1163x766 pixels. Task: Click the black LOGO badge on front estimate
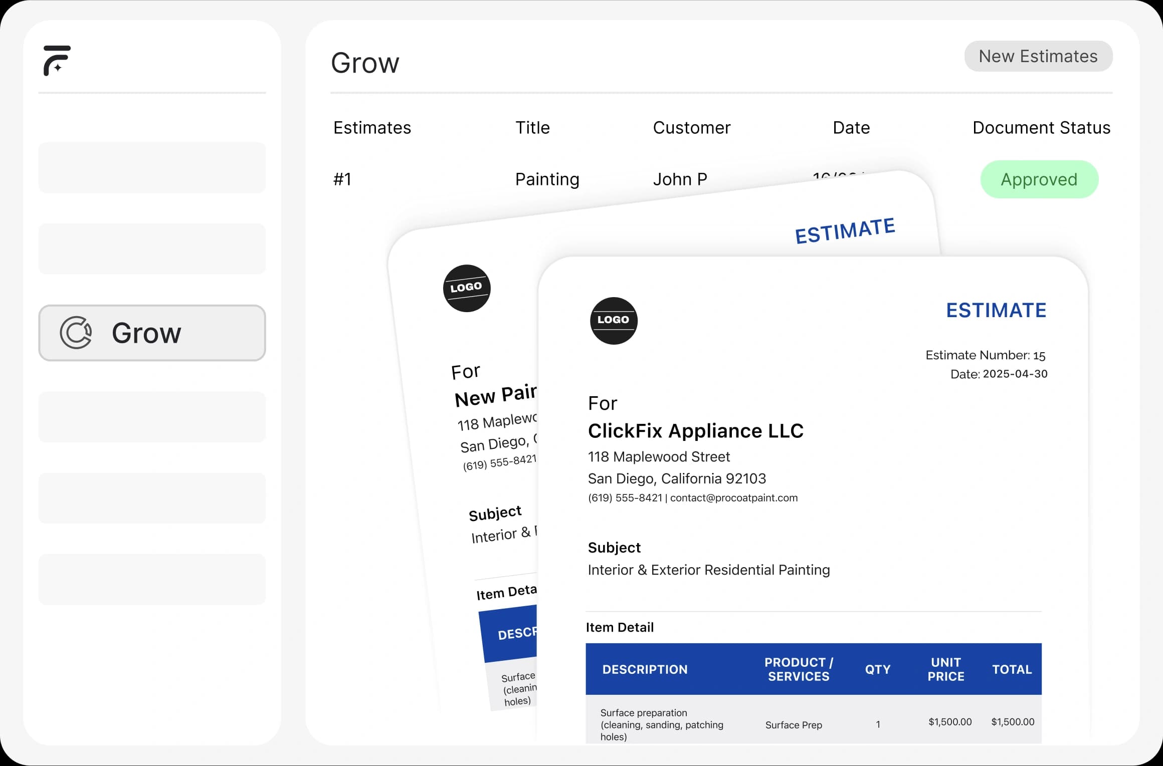click(613, 321)
